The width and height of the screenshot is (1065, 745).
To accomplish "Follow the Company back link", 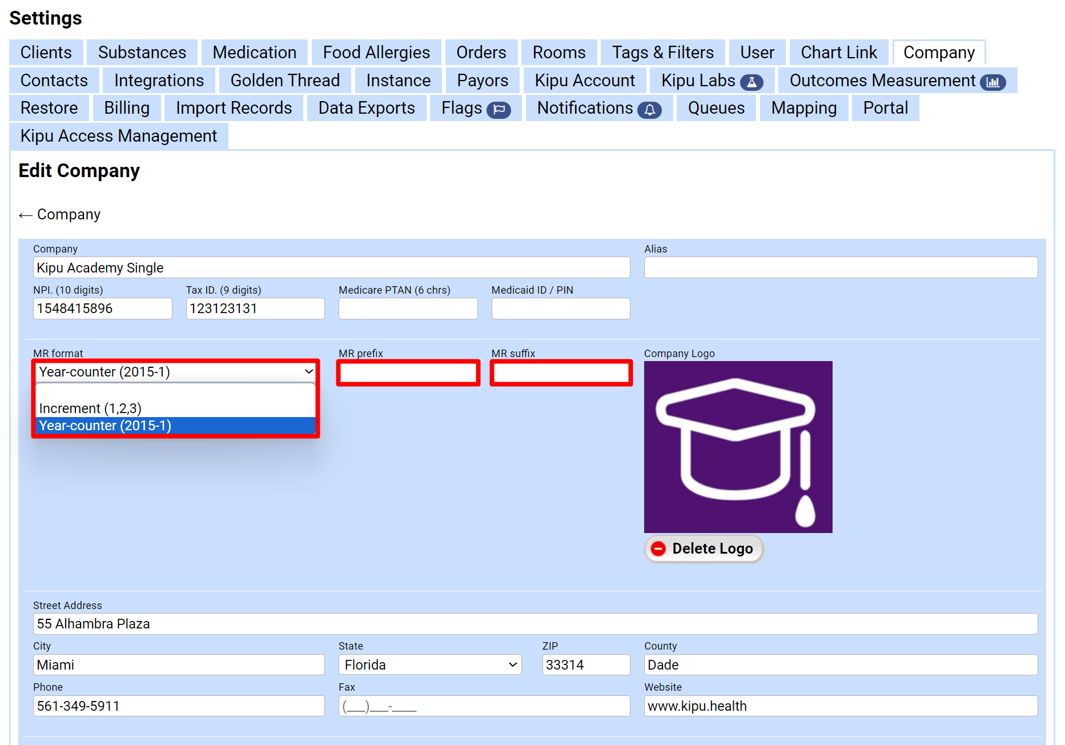I will [x=69, y=215].
